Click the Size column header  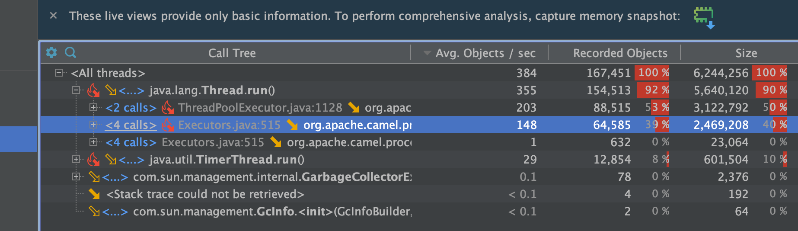tap(746, 53)
